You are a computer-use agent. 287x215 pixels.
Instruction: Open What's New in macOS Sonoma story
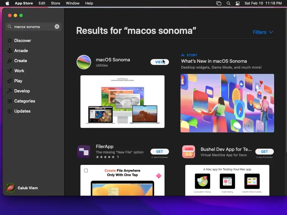[214, 61]
